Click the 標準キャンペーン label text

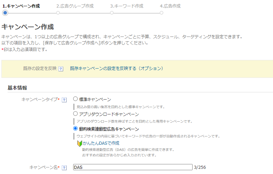[95, 99]
